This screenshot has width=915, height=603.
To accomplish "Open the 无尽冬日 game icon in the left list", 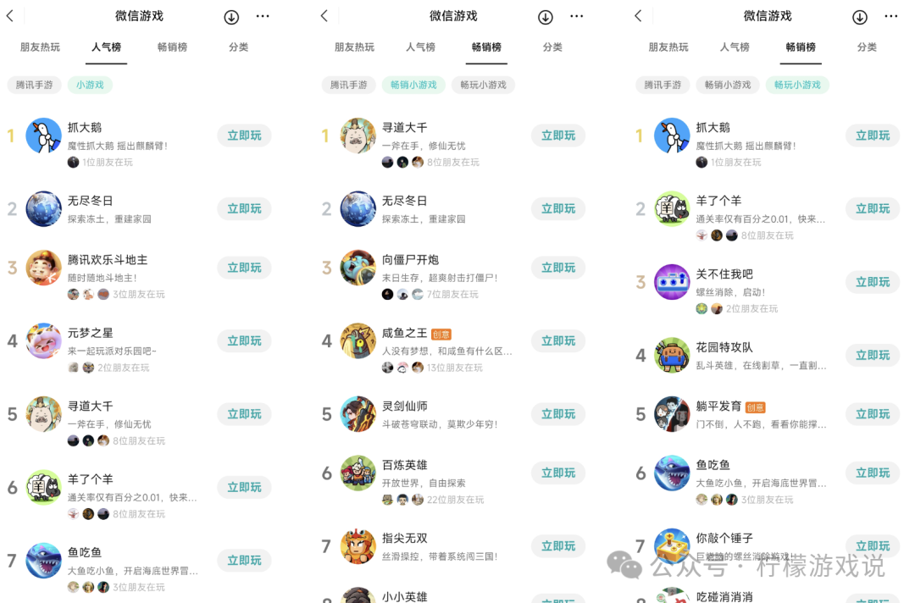I will click(44, 209).
